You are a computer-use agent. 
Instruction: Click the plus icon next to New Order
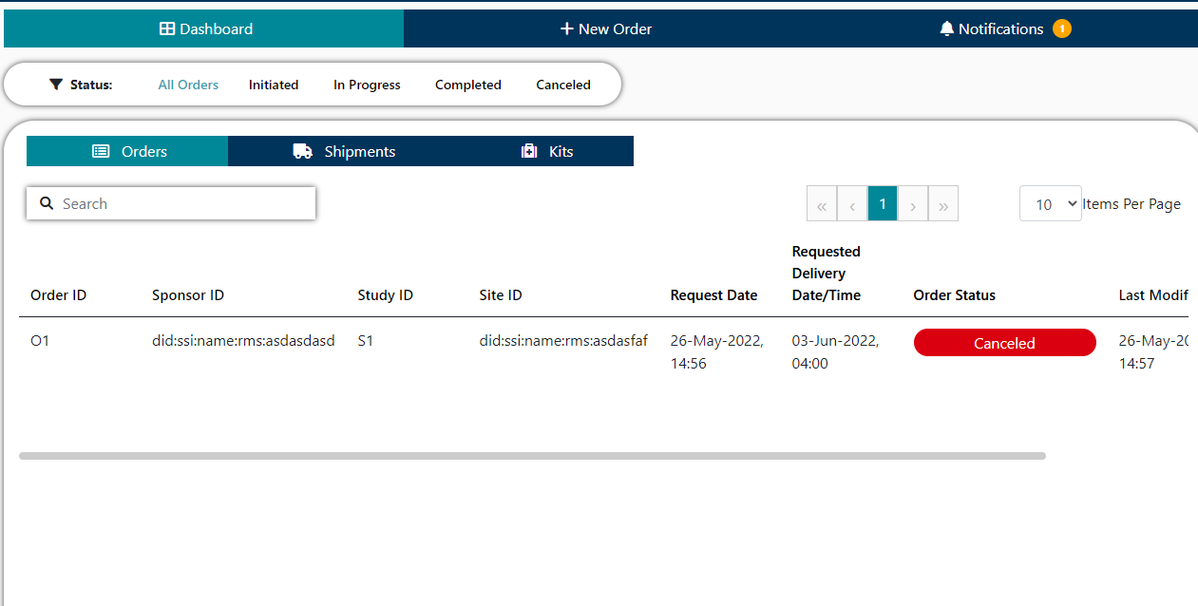(567, 28)
